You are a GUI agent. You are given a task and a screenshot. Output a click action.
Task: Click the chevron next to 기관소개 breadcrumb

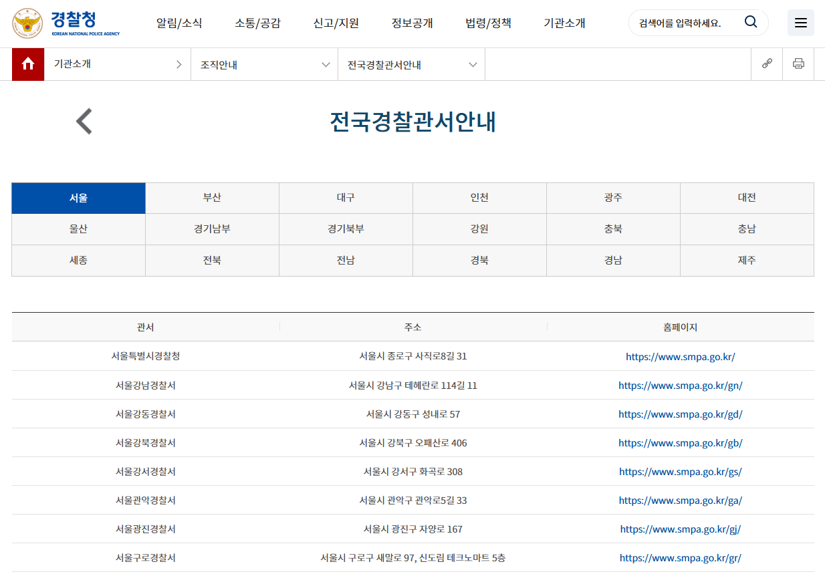click(179, 64)
